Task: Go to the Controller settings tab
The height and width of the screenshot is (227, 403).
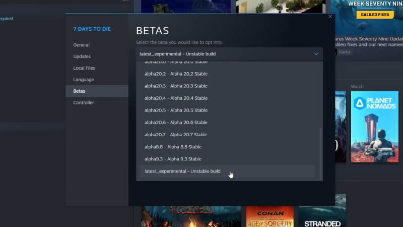Action: click(84, 103)
